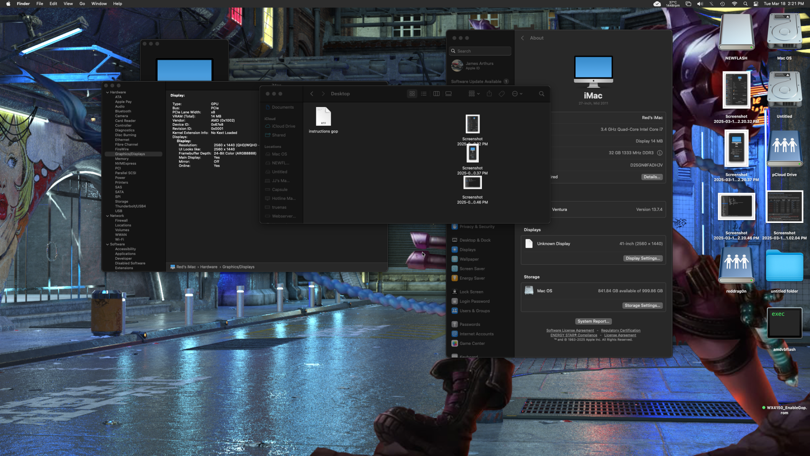The image size is (810, 456).
Task: Collapse the Hardware tree section
Action: pos(107,92)
